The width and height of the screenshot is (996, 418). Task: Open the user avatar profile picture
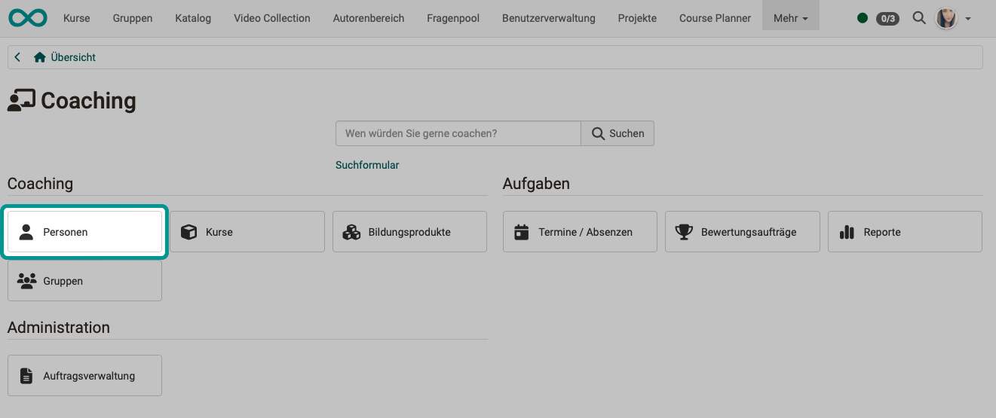click(x=946, y=18)
